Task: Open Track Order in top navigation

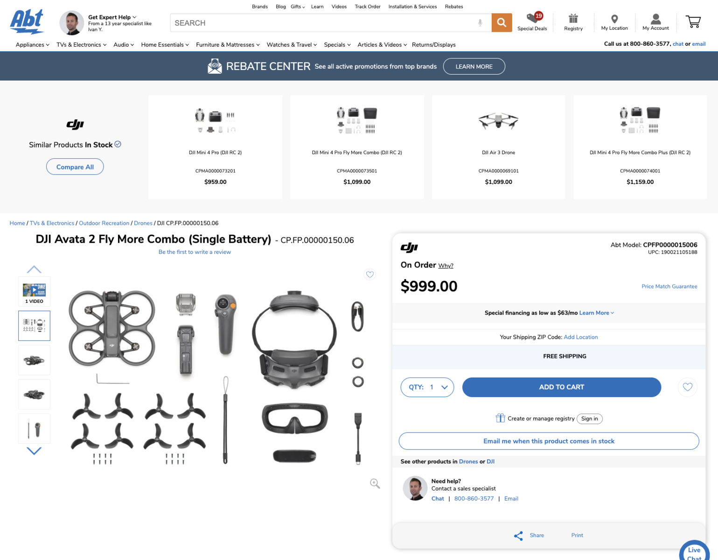Action: click(x=368, y=7)
